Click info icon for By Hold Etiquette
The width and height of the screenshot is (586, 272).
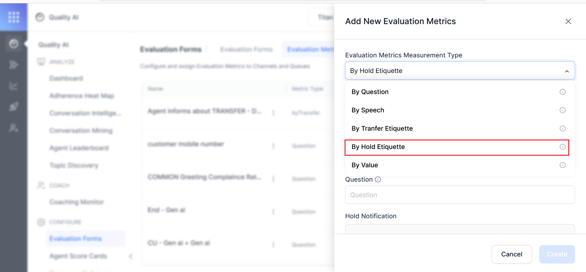[562, 147]
